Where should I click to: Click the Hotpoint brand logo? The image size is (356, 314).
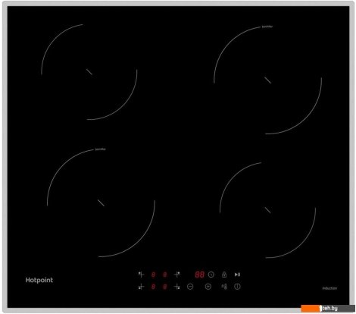coord(39,280)
